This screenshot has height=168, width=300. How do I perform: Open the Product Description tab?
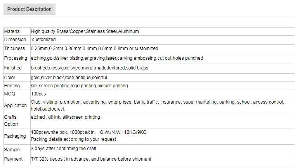tap(29, 9)
